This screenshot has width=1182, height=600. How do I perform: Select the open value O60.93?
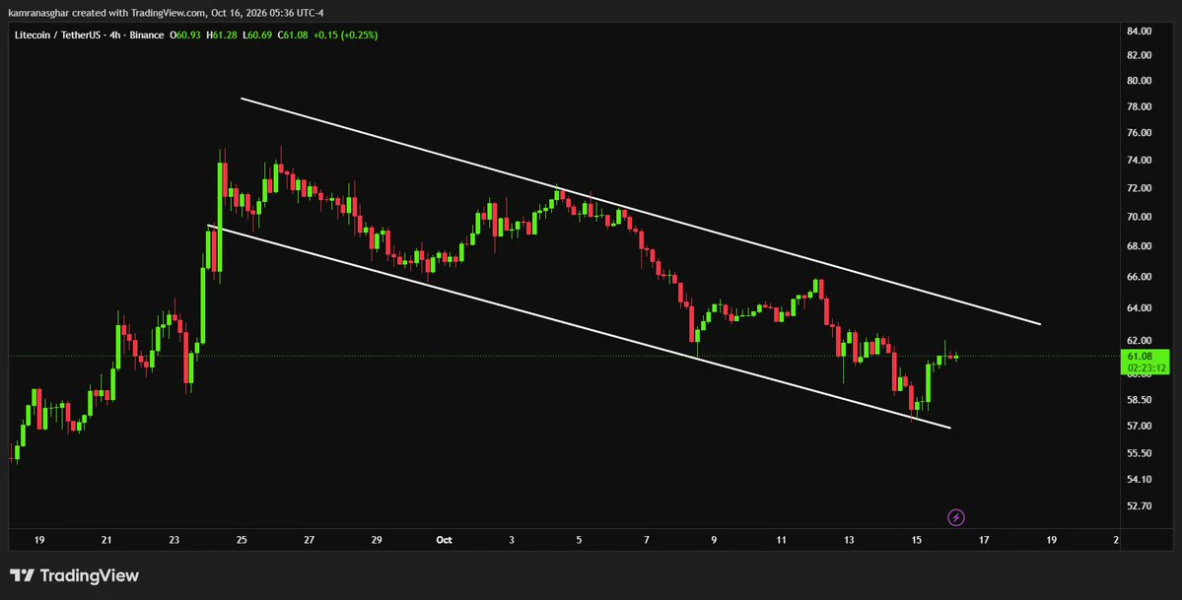click(184, 35)
